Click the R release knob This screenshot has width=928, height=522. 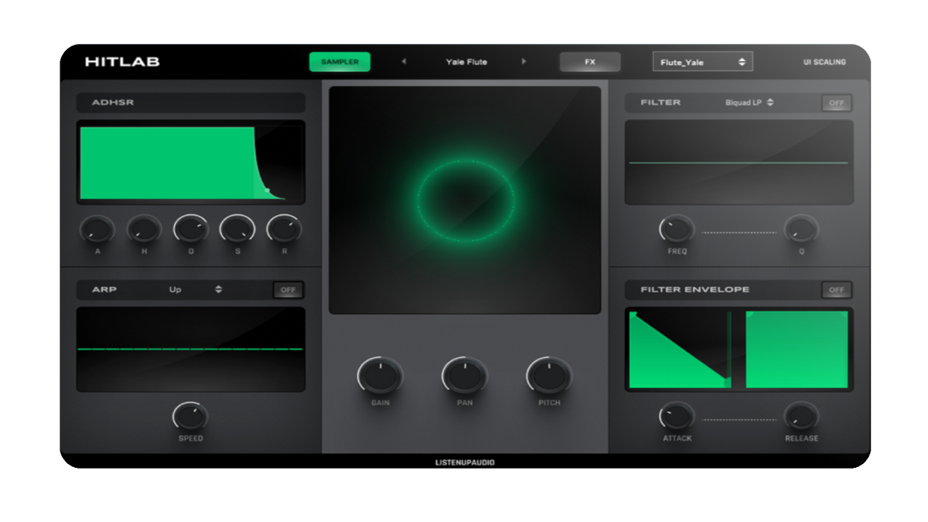pos(284,230)
